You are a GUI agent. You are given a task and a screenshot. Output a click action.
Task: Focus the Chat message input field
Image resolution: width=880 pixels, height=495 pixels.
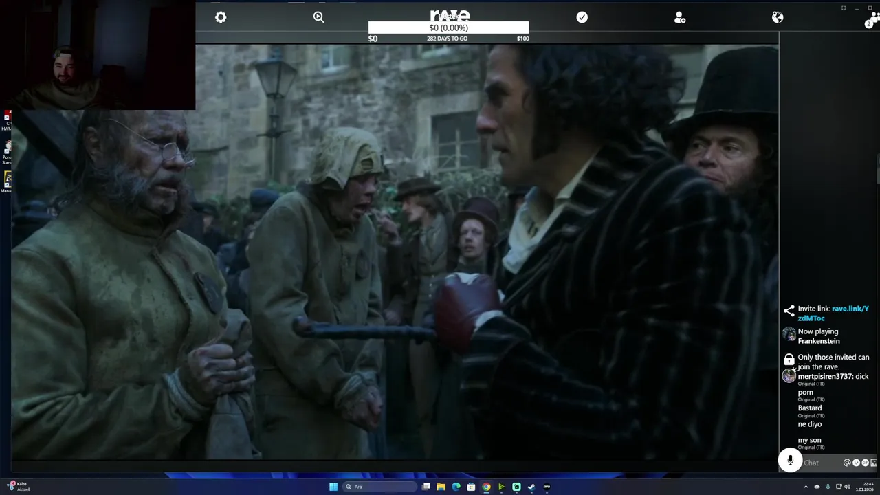coord(822,463)
